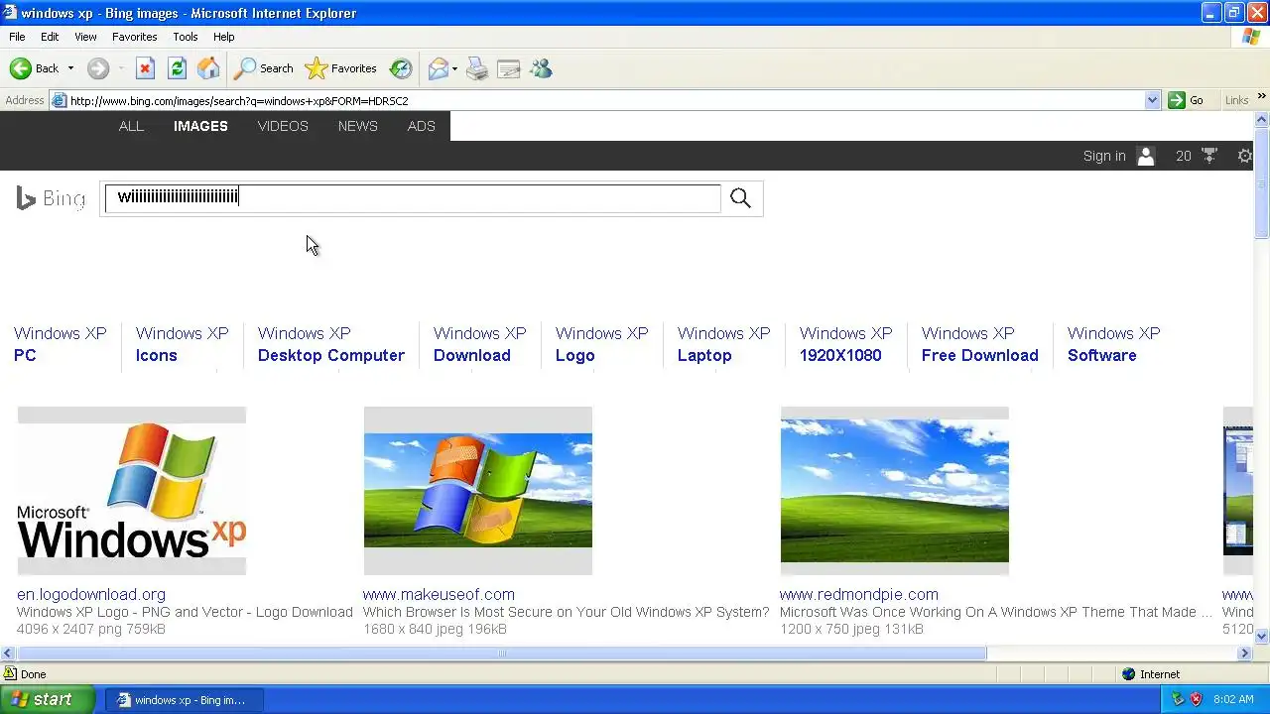Select the IMAGES tab
The image size is (1270, 714).
tap(200, 126)
